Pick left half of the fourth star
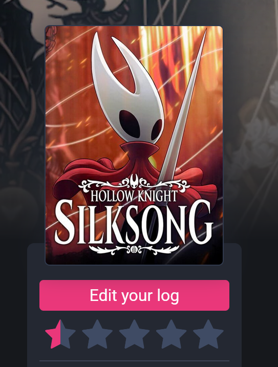 tap(163, 334)
